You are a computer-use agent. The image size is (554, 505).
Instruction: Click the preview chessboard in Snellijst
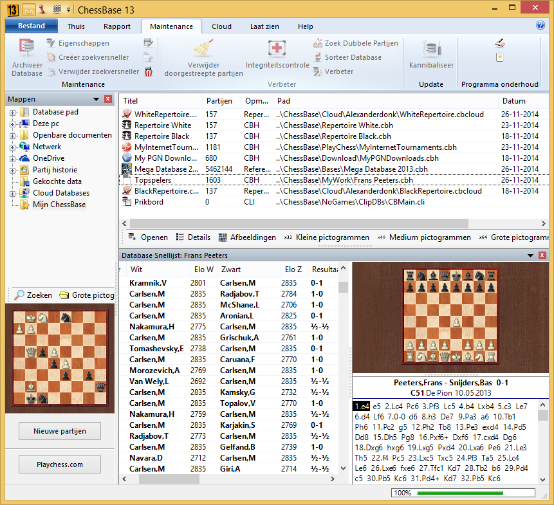450,316
